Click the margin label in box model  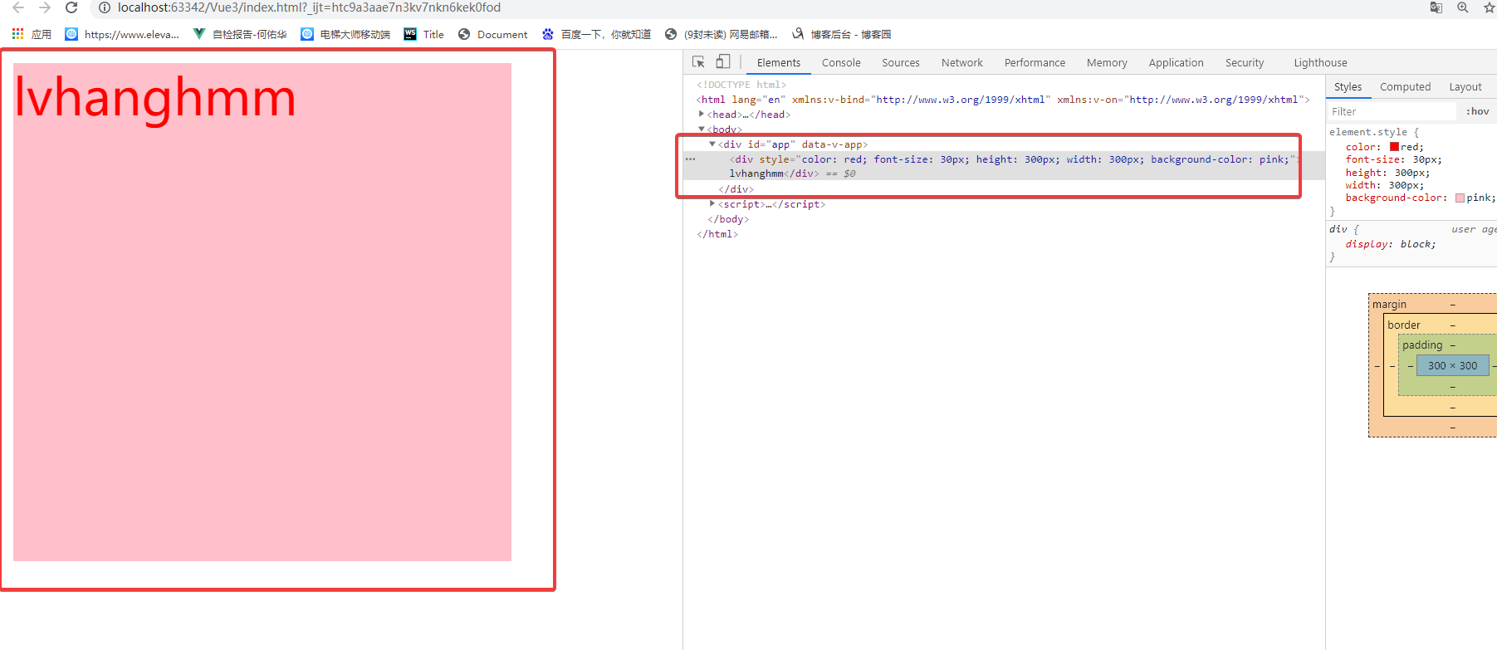click(1389, 305)
